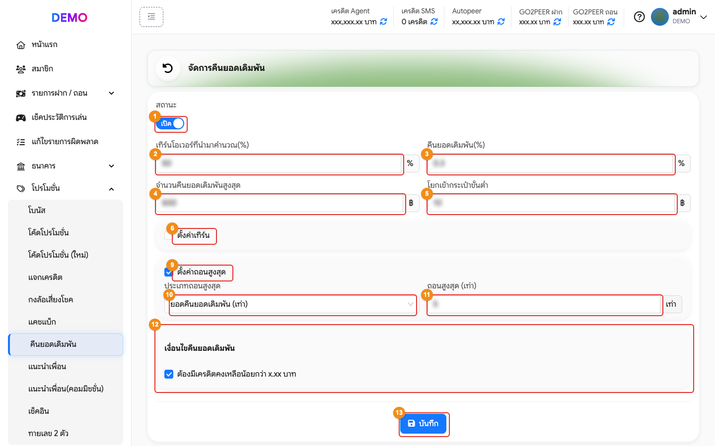Click the gamepad icon for เช็คประวัติการเล่น

pos(21,118)
